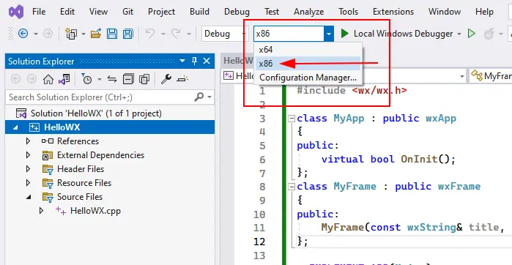Click the Collapse All icon in Solution Explorer
The height and width of the screenshot is (265, 512).
point(128,79)
